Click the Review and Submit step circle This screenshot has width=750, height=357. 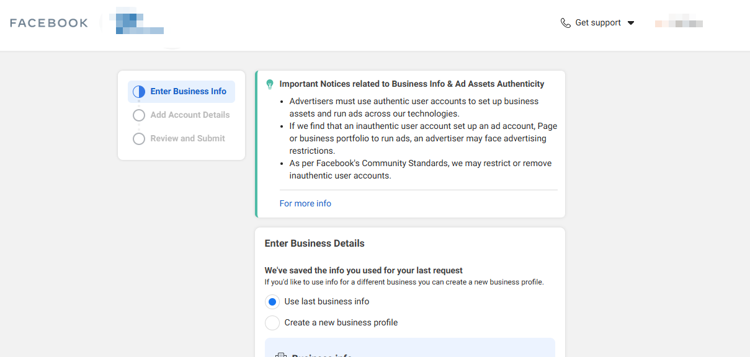click(139, 139)
